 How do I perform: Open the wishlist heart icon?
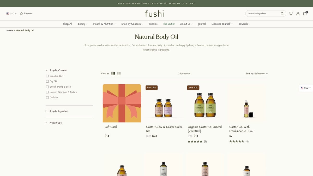coord(291,13)
